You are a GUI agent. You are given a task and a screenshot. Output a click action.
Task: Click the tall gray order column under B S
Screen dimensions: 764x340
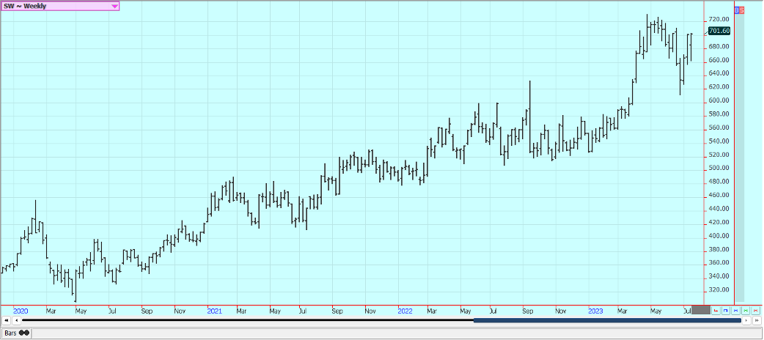click(x=739, y=158)
